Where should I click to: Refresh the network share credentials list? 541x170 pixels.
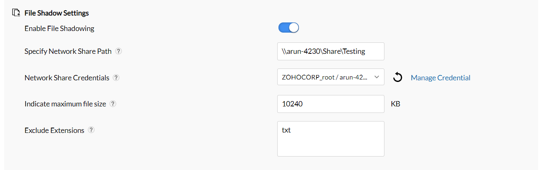(397, 77)
